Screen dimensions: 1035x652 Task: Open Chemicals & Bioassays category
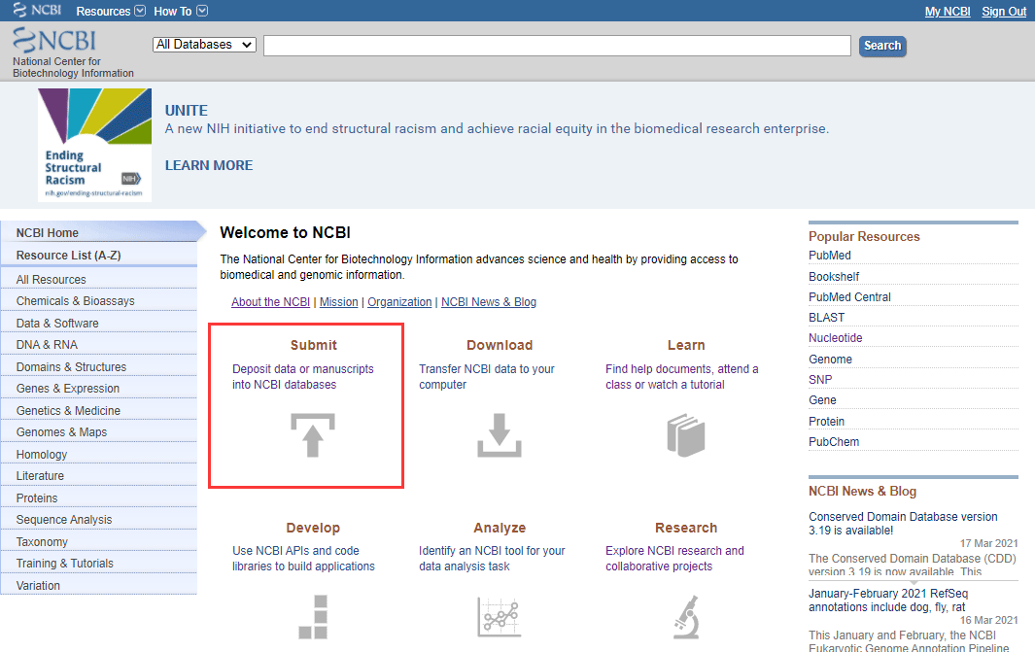[x=99, y=301]
